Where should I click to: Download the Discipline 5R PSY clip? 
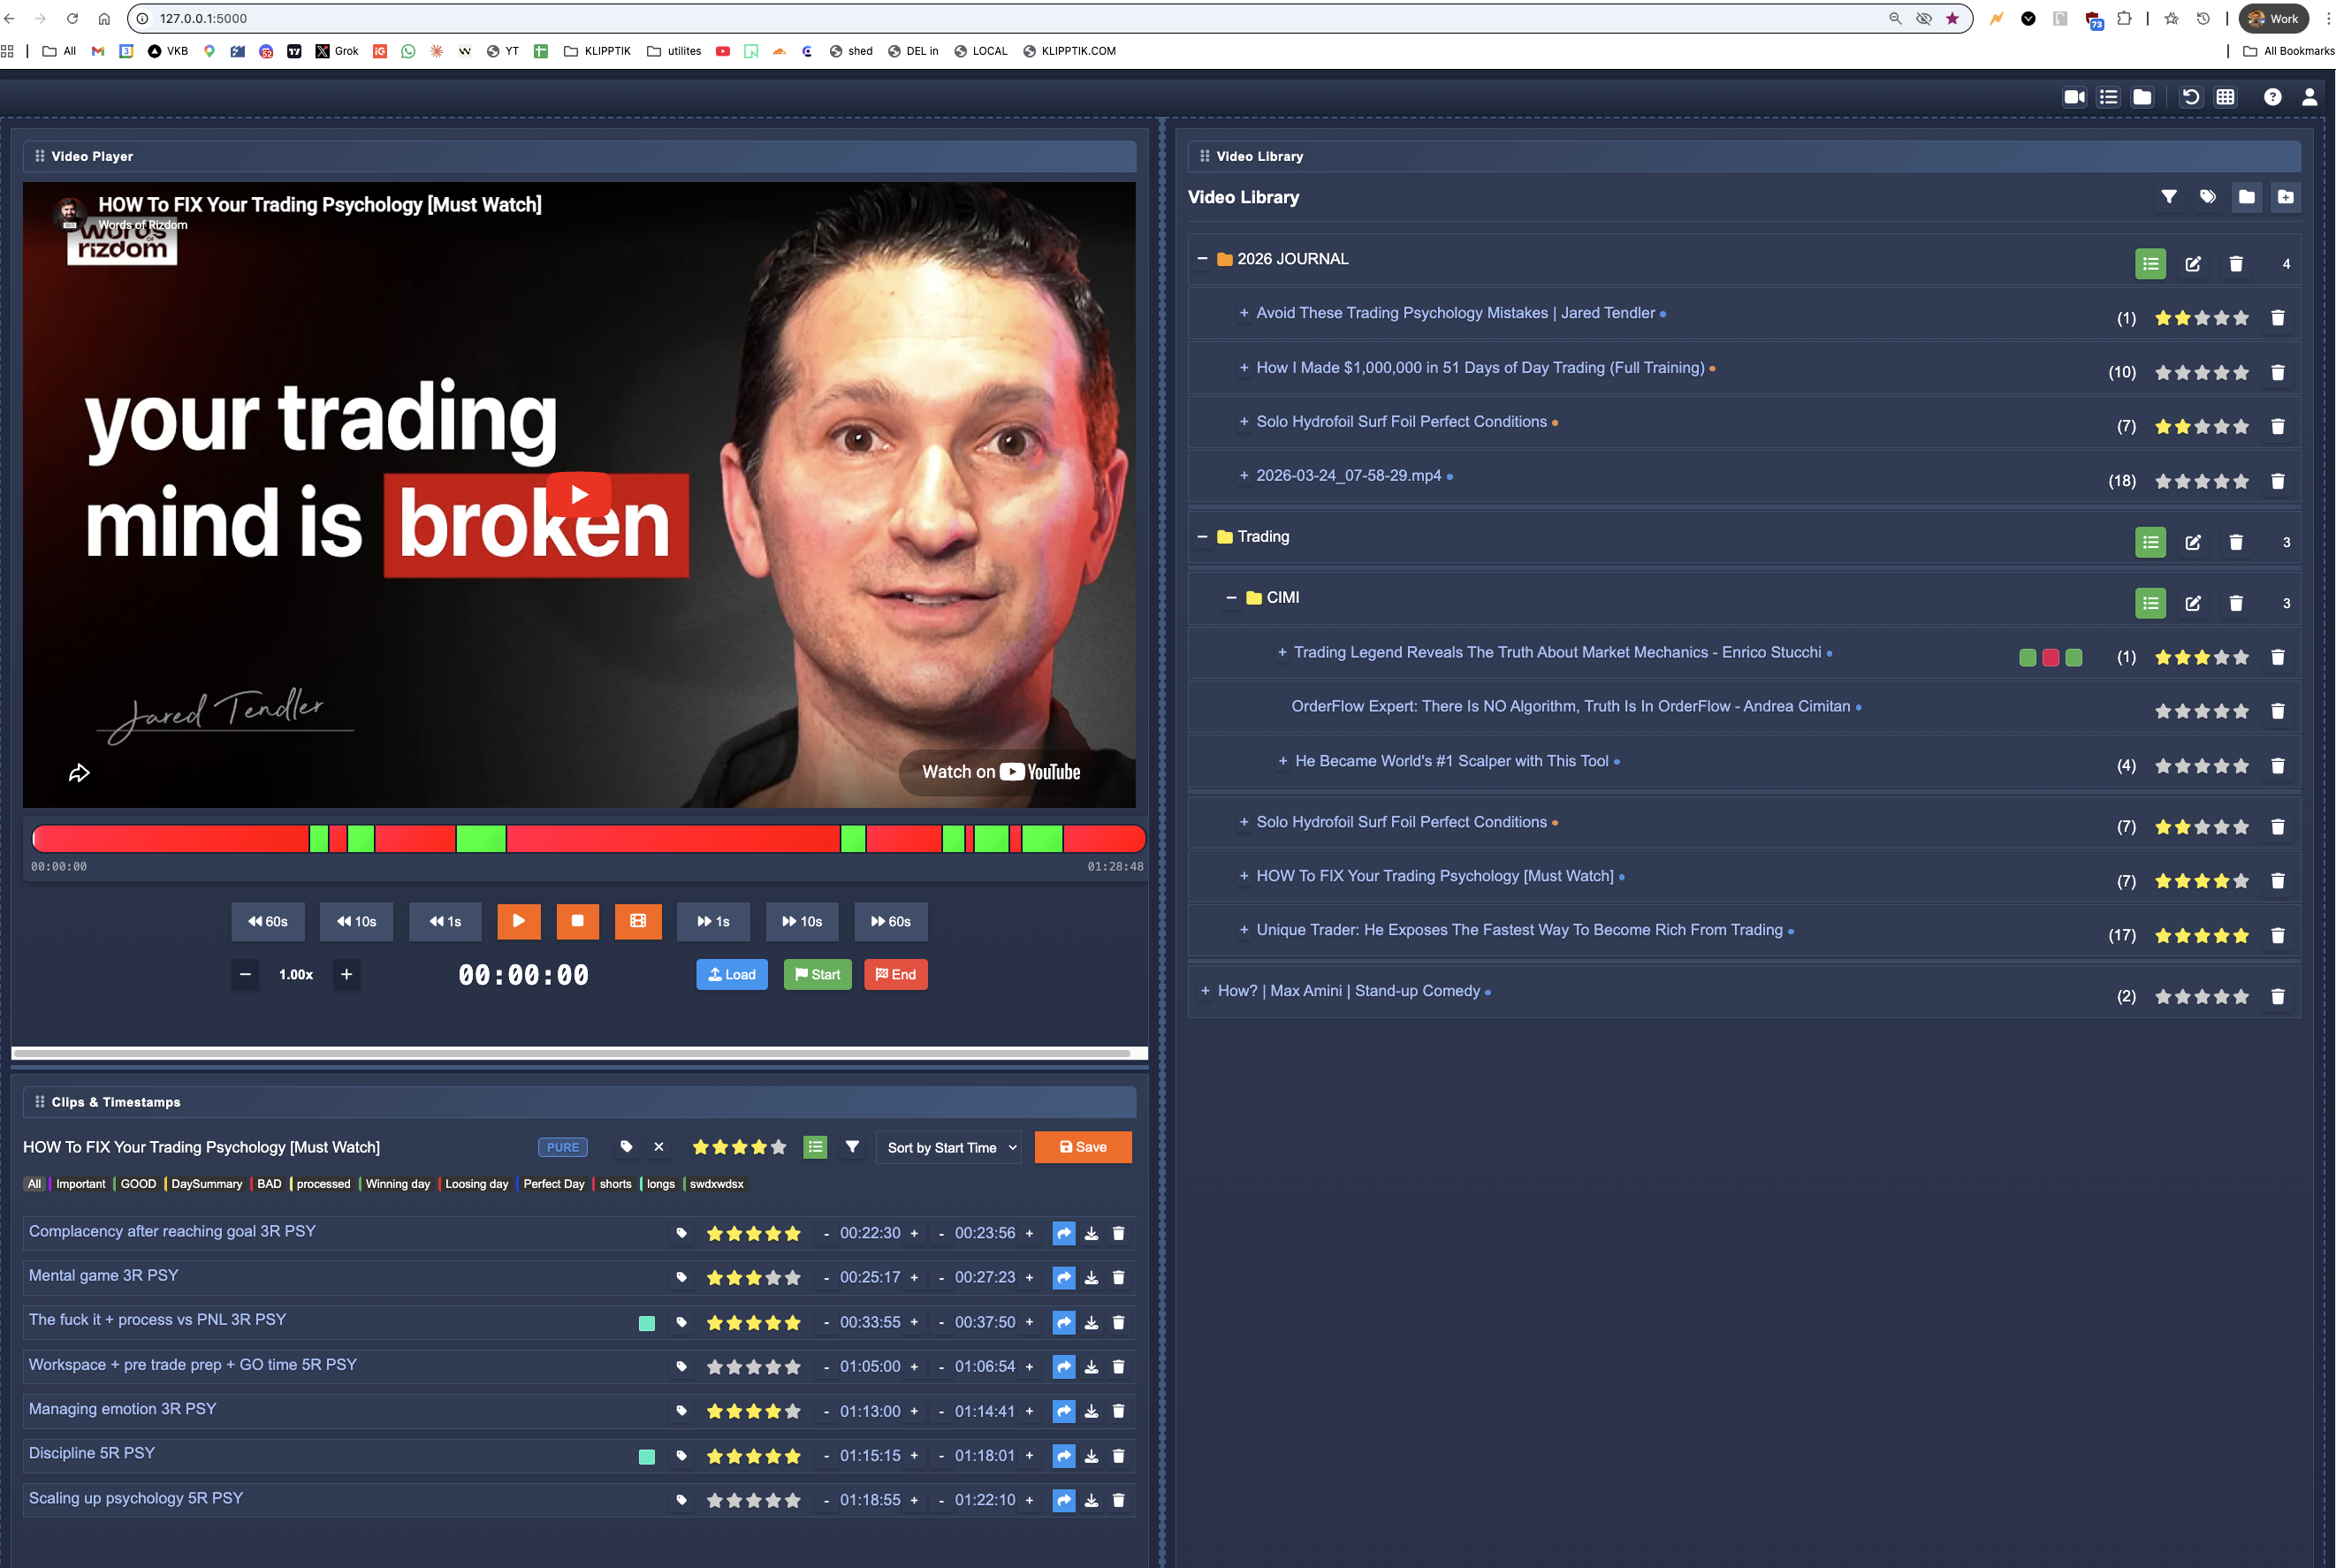tap(1092, 1456)
